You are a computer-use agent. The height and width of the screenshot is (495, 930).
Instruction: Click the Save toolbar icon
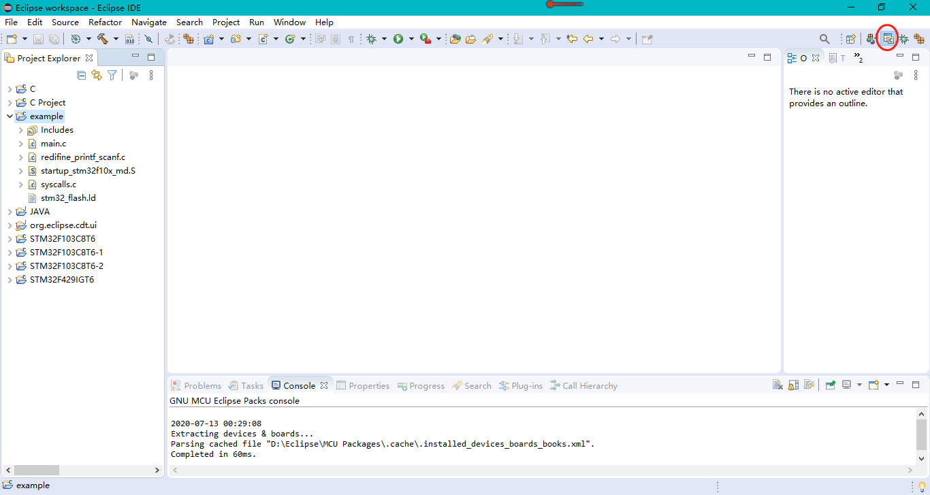[x=39, y=39]
